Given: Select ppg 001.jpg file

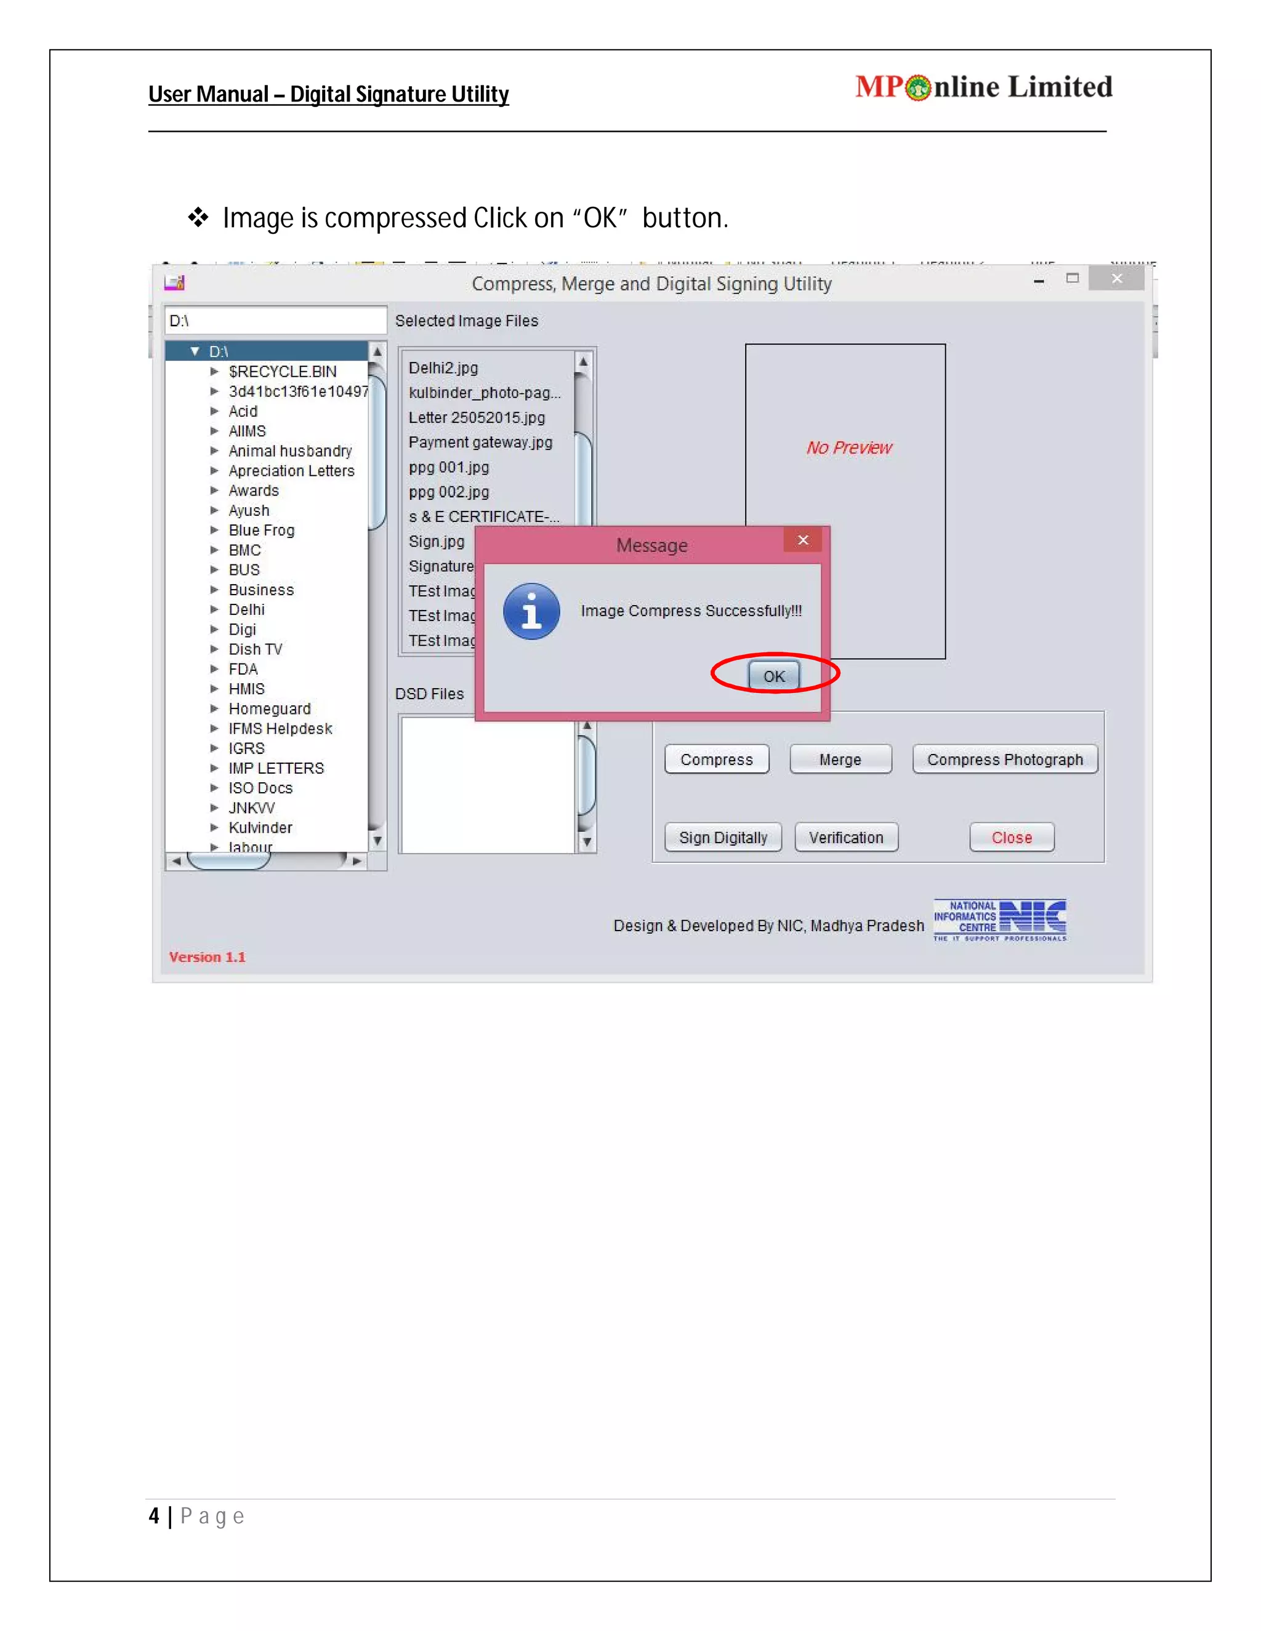Looking at the screenshot, I should (448, 467).
